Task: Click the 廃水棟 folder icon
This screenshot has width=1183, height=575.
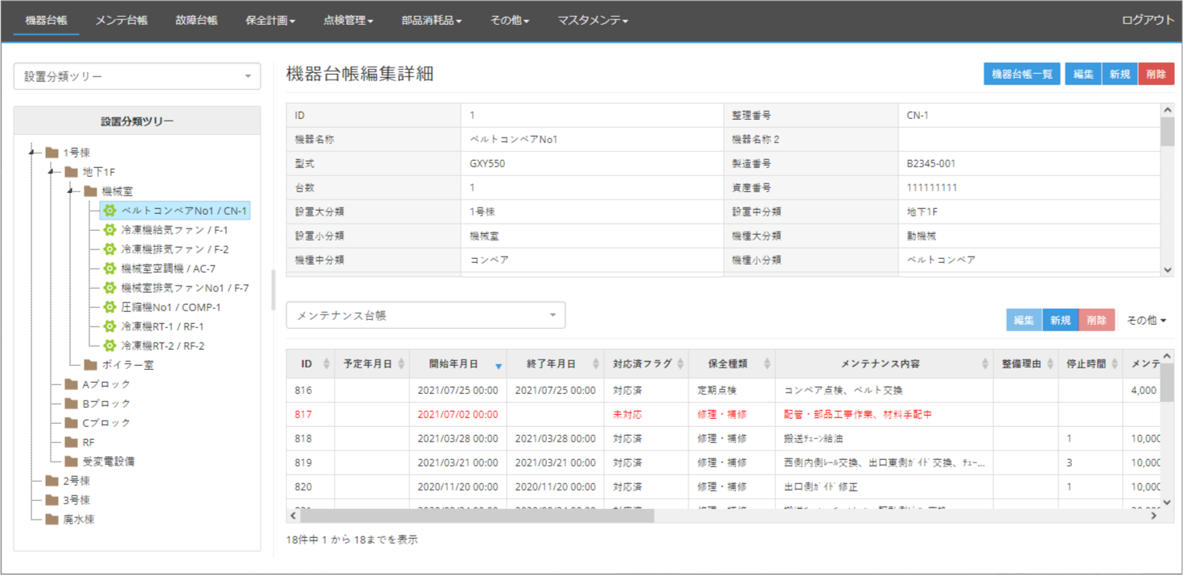Action: pyautogui.click(x=51, y=520)
